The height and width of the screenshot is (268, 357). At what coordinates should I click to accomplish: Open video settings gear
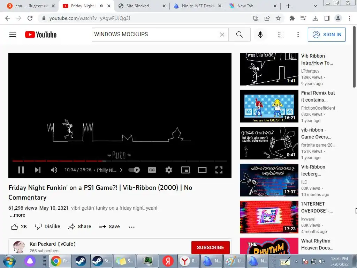coord(168,170)
